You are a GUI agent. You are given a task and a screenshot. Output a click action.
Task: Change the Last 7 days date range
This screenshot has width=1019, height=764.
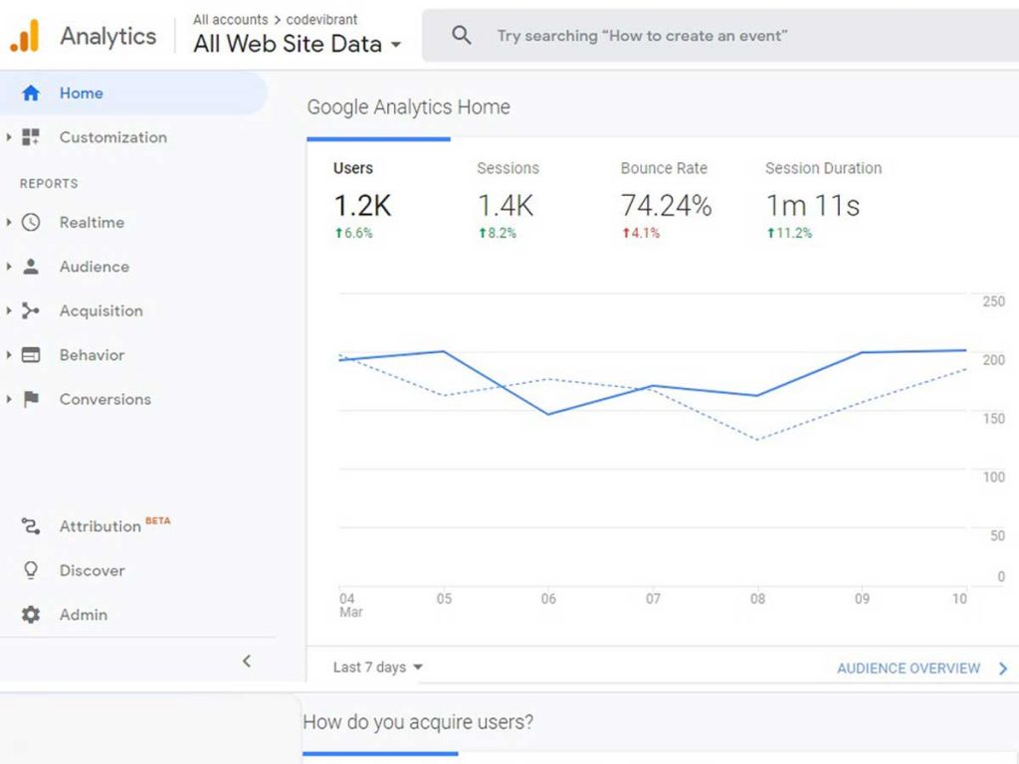377,668
